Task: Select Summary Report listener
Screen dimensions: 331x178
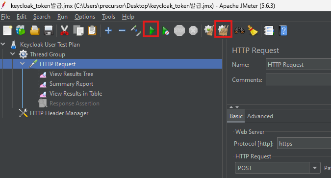Action: click(x=72, y=84)
